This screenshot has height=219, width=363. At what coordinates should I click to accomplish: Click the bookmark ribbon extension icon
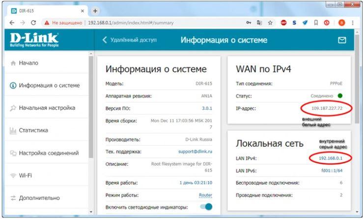pyautogui.click(x=316, y=23)
